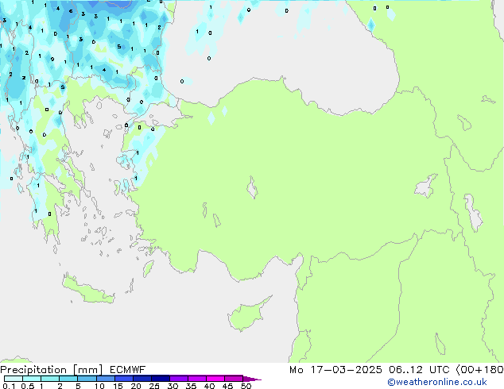The height and width of the screenshot is (389, 504).
Task: Click the '0.1' legend scale value
Action: [9, 386]
